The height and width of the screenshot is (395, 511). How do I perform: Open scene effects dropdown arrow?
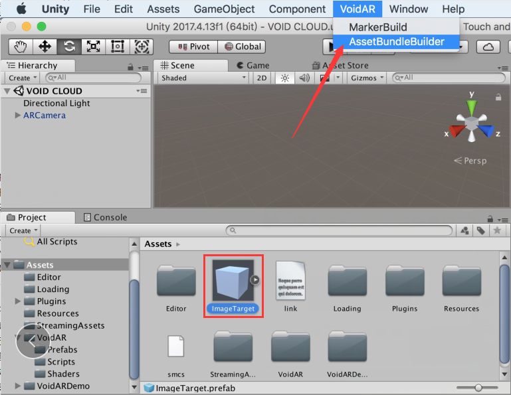pos(338,78)
